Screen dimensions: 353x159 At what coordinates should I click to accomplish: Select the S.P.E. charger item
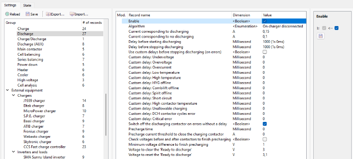pyautogui.click(x=34, y=116)
